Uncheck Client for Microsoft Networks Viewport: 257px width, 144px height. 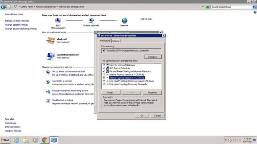click(x=104, y=65)
